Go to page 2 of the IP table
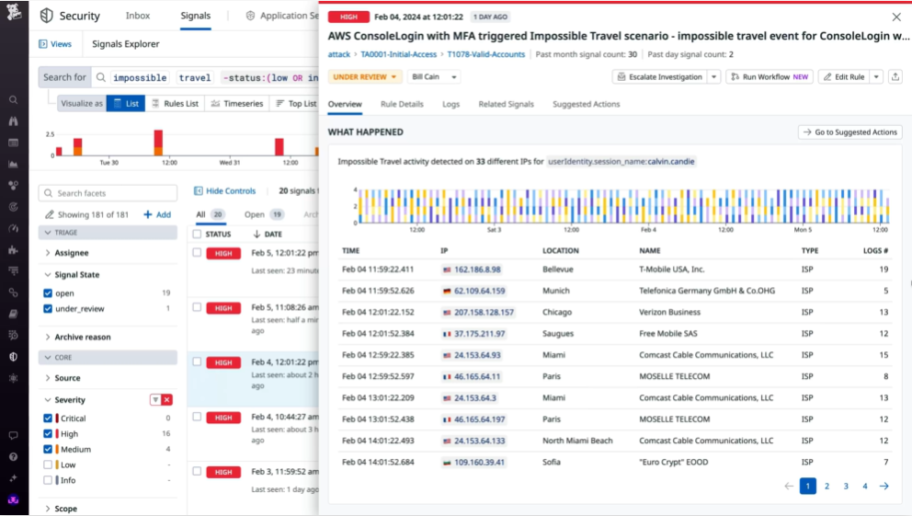Image resolution: width=912 pixels, height=516 pixels. click(x=826, y=486)
